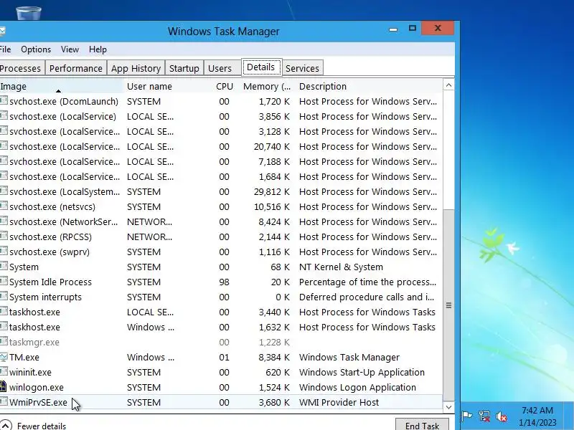The width and height of the screenshot is (574, 430).
Task: Click the winlogon.exe process icon
Action: pos(4,387)
